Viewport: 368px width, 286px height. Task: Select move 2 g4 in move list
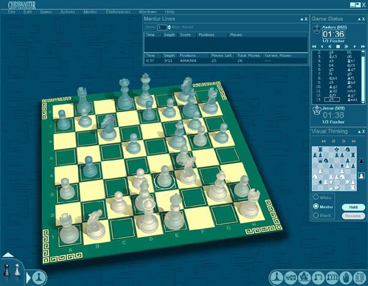[x=331, y=53]
